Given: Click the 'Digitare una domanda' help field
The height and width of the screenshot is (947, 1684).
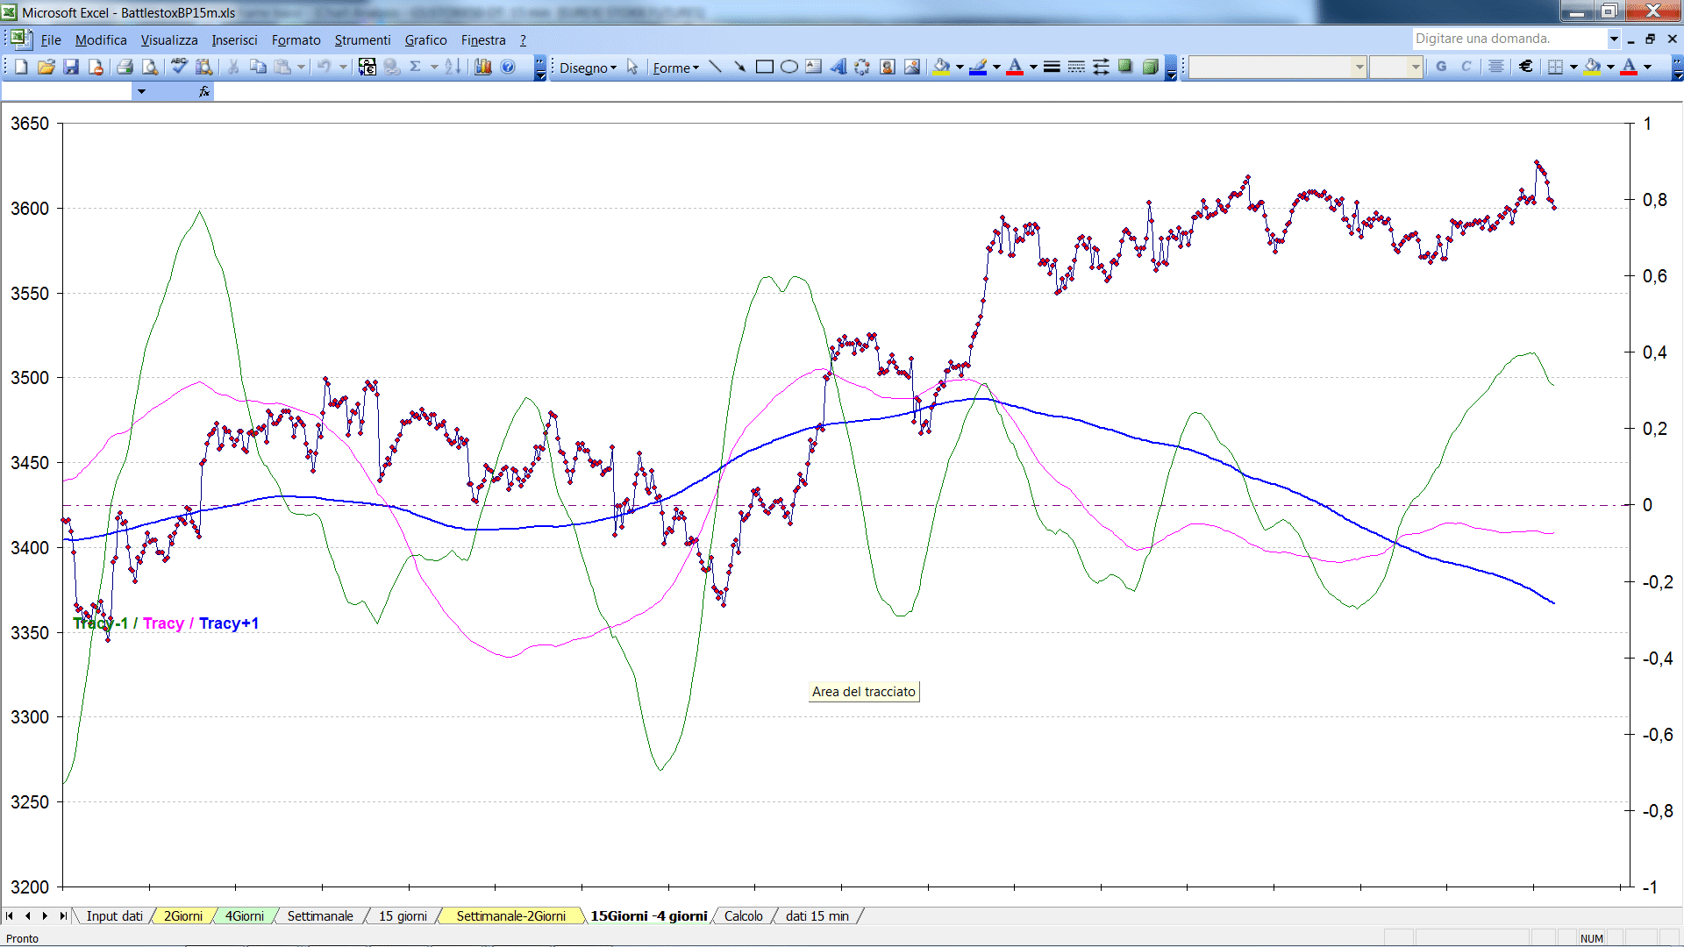Looking at the screenshot, I should pos(1510,39).
